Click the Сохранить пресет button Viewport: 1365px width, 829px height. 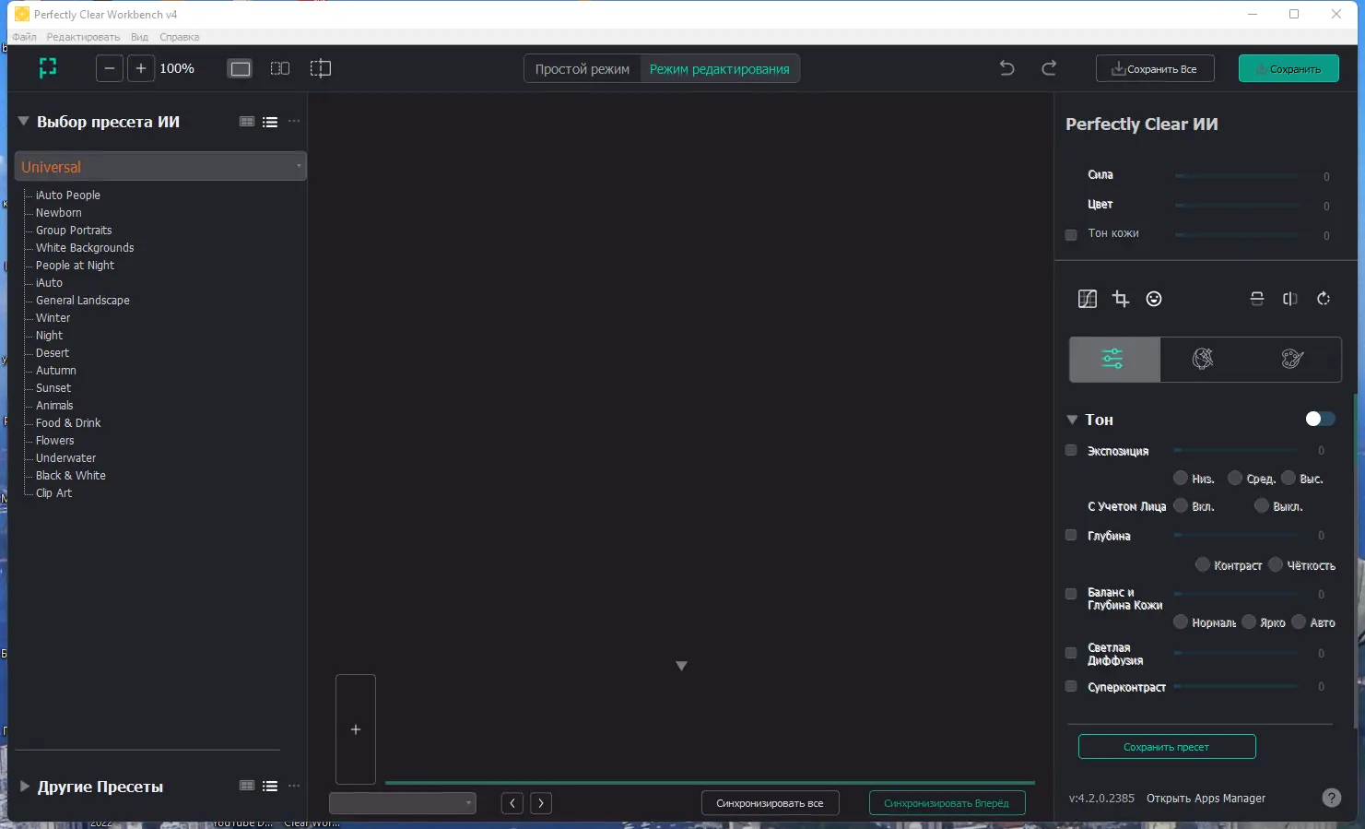[x=1167, y=747]
